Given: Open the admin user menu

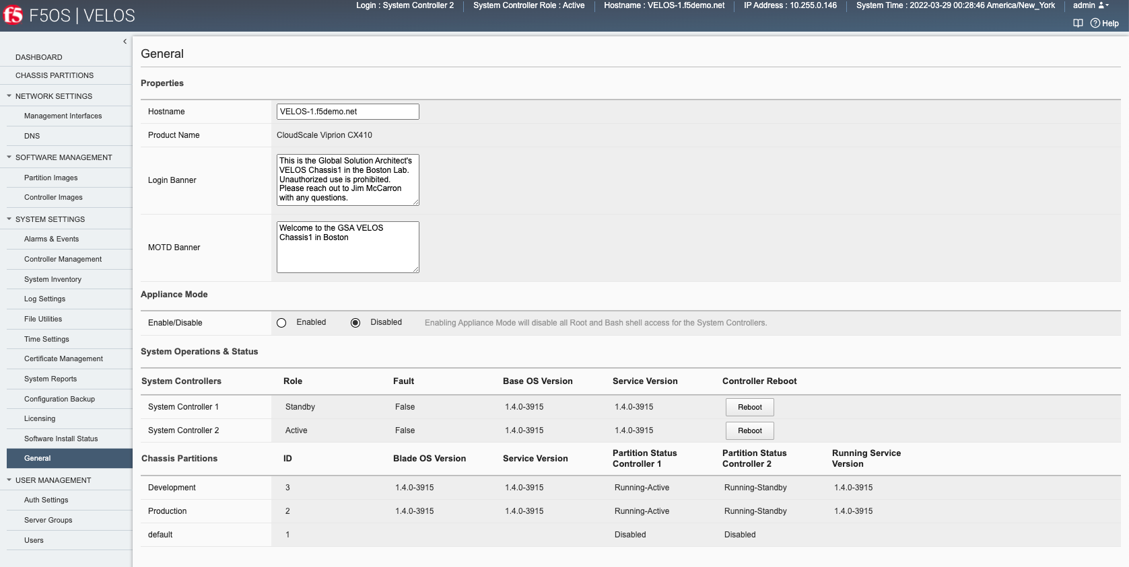Looking at the screenshot, I should pyautogui.click(x=1091, y=5).
